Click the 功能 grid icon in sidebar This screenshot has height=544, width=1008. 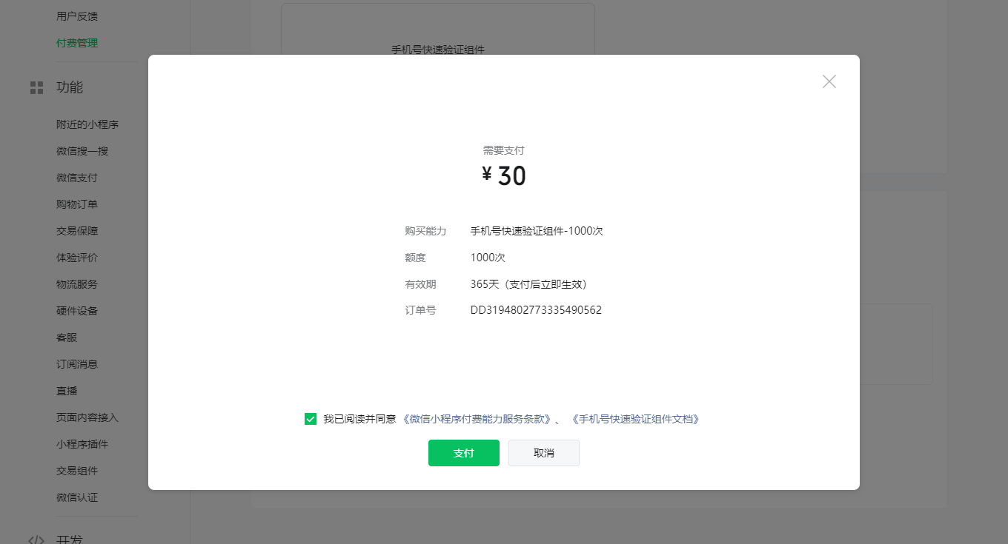coord(36,87)
